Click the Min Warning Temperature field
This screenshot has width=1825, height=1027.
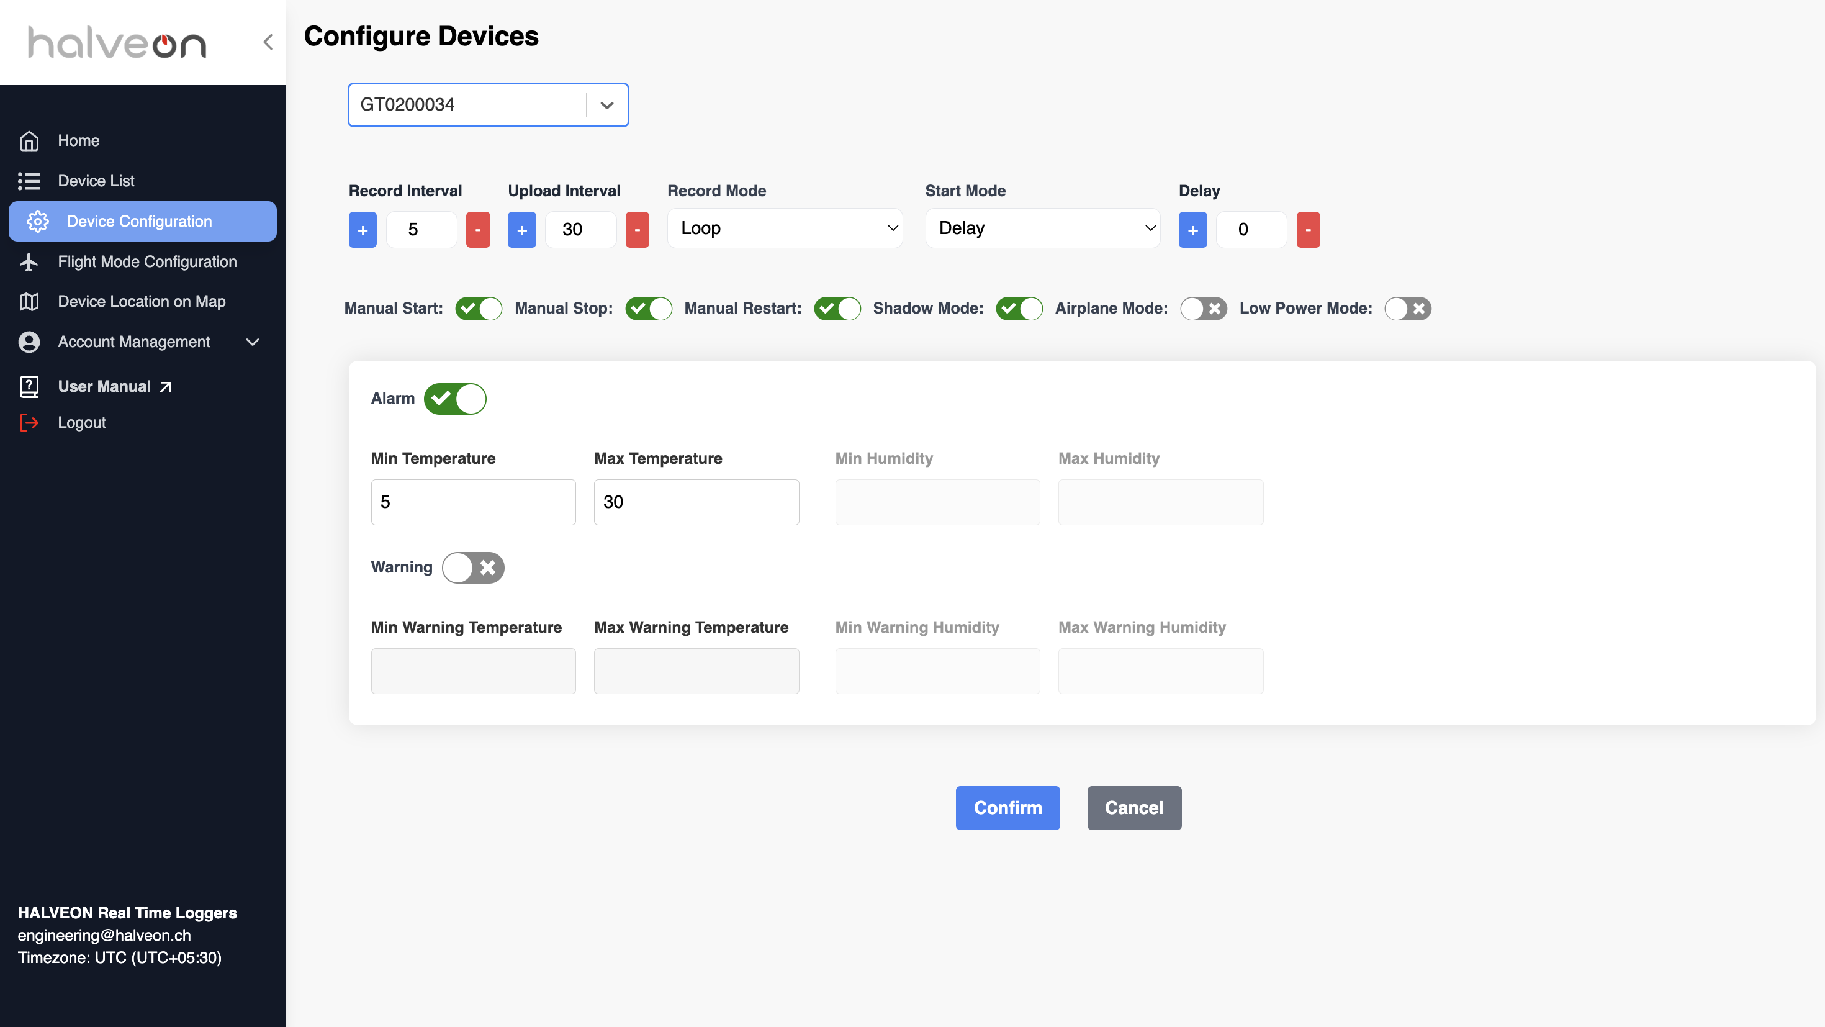pos(473,671)
